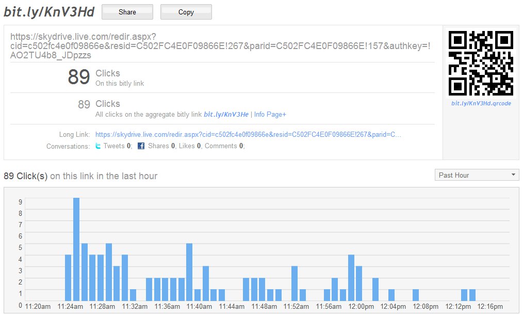Viewport: 523px width, 315px height.
Task: Click the 11:40am axis label
Action: click(x=199, y=306)
